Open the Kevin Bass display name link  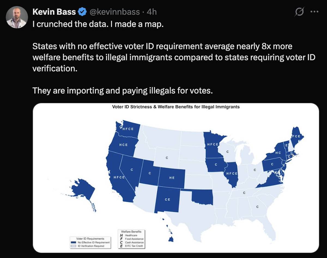(x=54, y=12)
